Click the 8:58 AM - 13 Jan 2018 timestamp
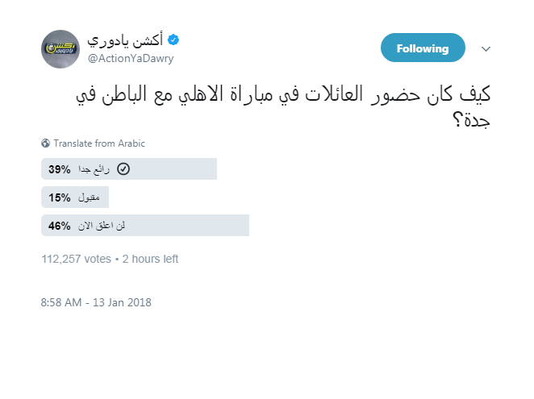Image resolution: width=534 pixels, height=399 pixels. 96,302
